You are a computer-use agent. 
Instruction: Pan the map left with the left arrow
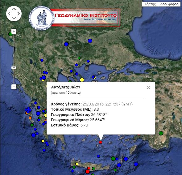pyautogui.click(x=9, y=14)
